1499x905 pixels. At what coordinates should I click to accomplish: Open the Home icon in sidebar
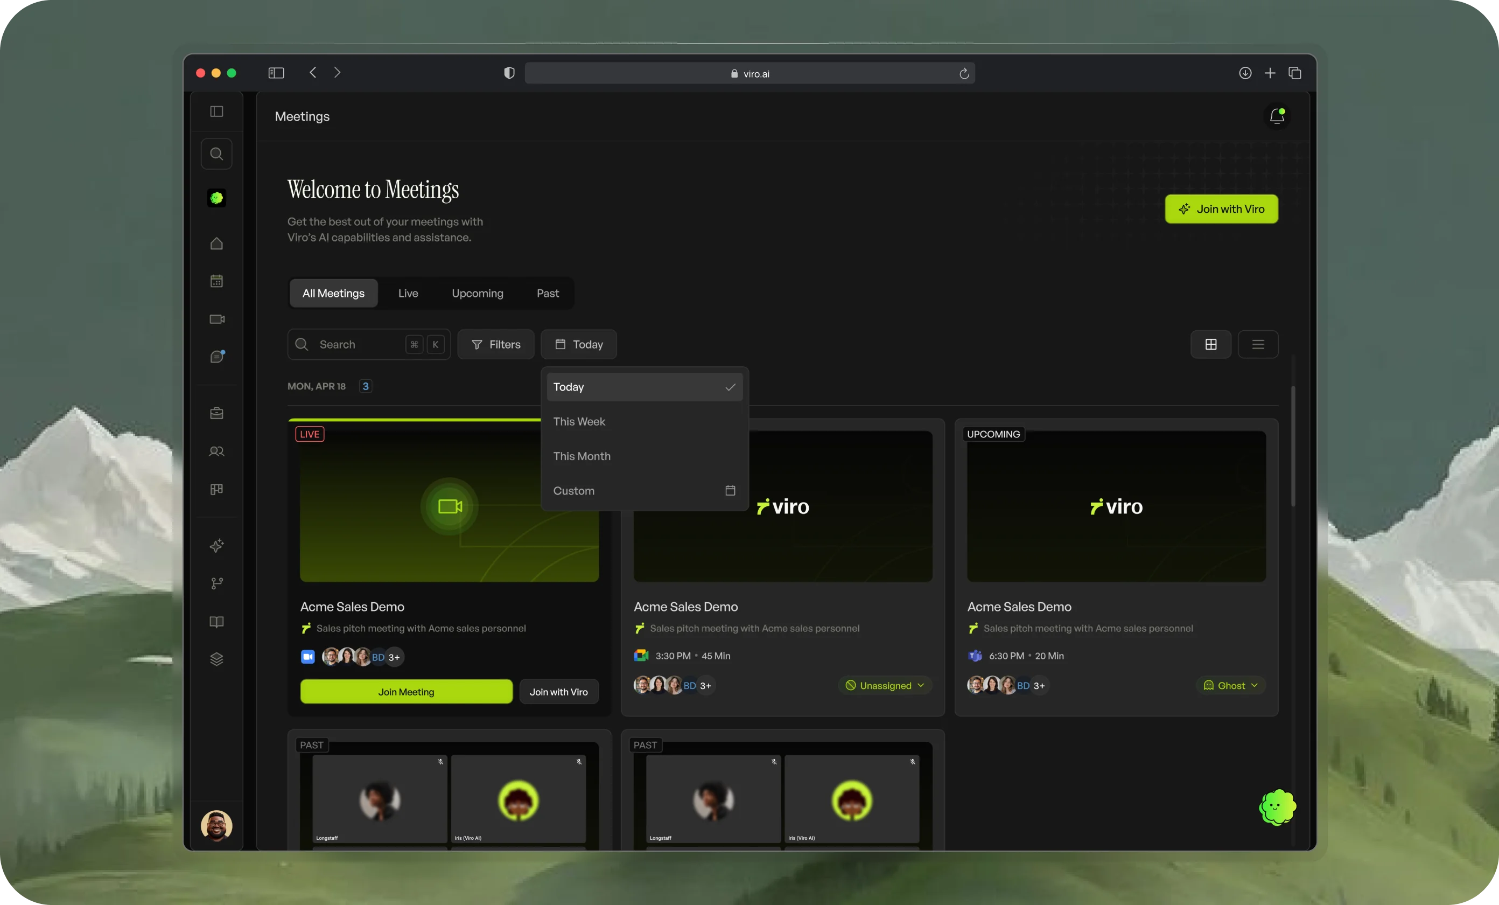pyautogui.click(x=216, y=243)
